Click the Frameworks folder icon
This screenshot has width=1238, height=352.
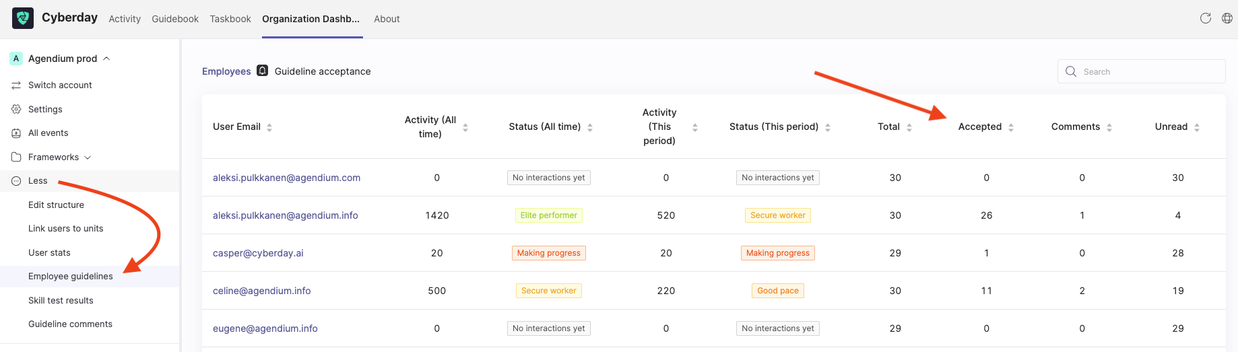(x=16, y=157)
